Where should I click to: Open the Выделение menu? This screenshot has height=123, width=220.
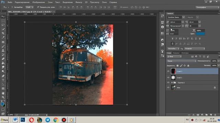[68, 2]
